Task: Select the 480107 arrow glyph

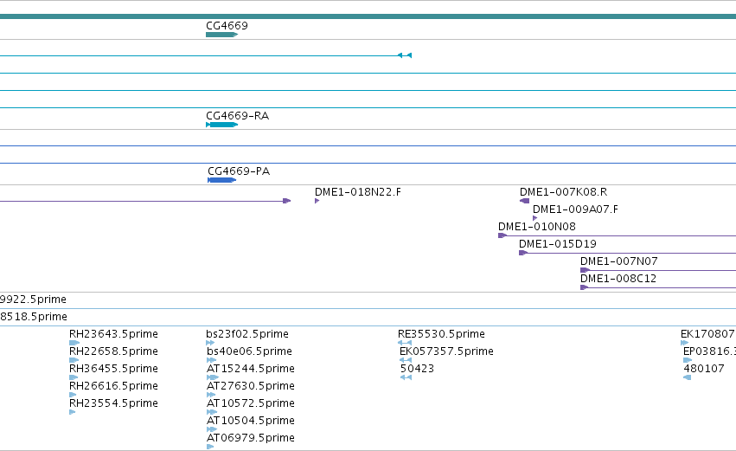Action: pyautogui.click(x=688, y=377)
